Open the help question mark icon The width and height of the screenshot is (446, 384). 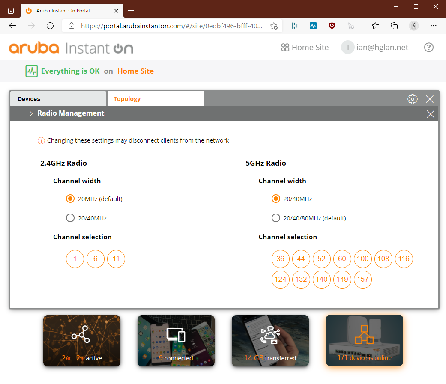click(429, 47)
